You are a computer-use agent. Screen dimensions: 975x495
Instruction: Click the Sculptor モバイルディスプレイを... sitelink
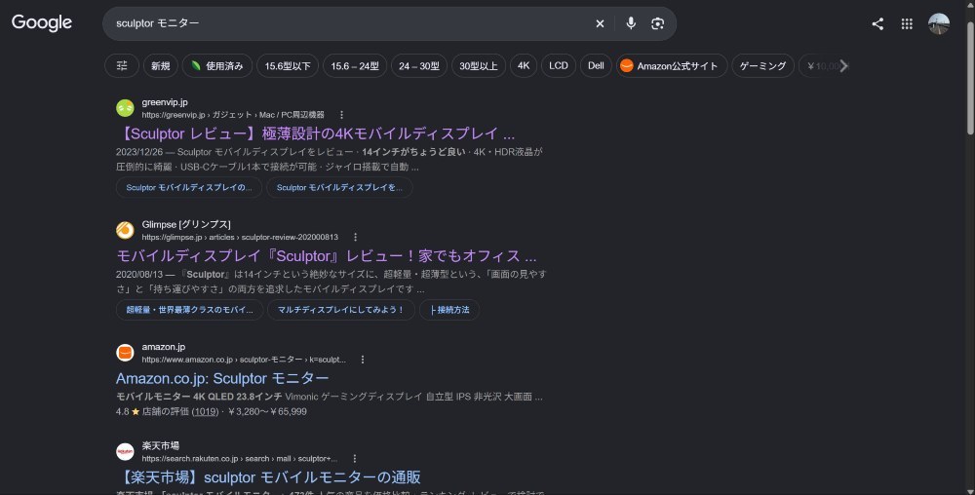pyautogui.click(x=339, y=187)
